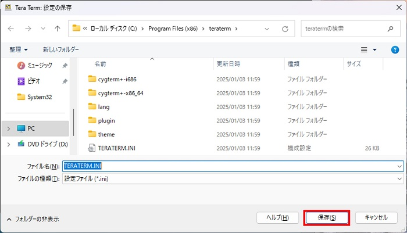407x233 pixels.
Task: Select the lang folder
Action: [x=103, y=107]
